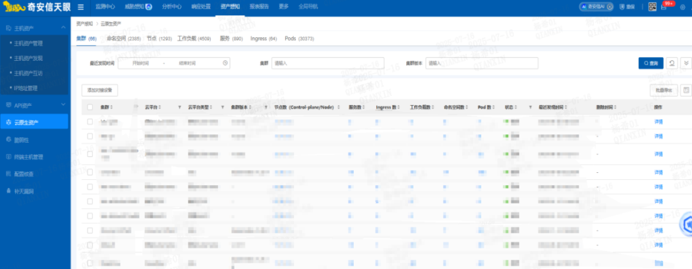The image size is (692, 269).
Task: Focus the 集群版本 filter input field
Action: coord(482,63)
